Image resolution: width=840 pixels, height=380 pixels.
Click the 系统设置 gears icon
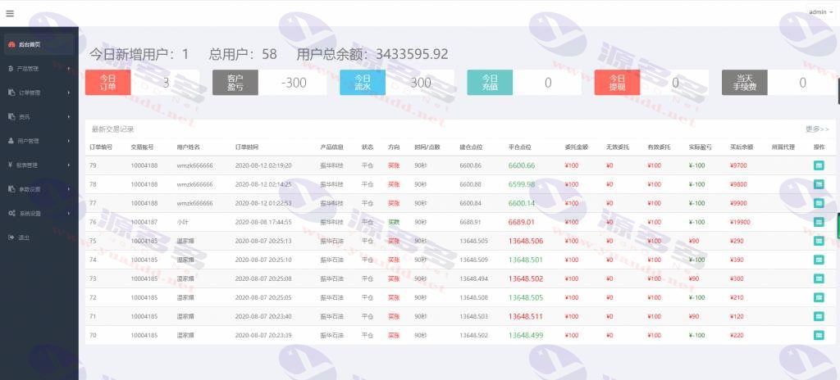pos(11,213)
